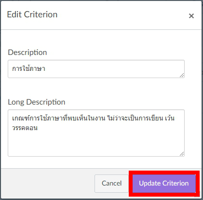This screenshot has height=200, width=203.
Task: Click the word วรรคตอน in Long Description
Action: coord(25,128)
